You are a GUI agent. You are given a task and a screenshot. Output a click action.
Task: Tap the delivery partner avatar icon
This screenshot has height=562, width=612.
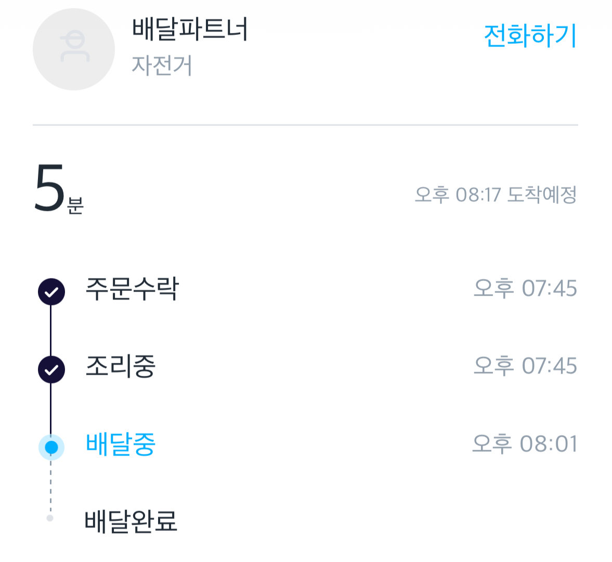(x=73, y=49)
